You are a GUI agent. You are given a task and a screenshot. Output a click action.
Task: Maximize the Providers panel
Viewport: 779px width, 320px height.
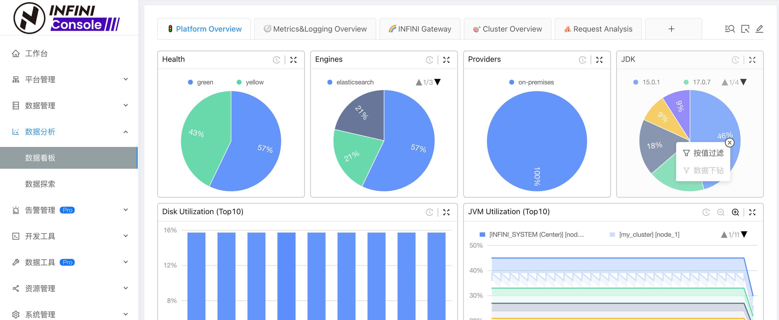tap(599, 60)
